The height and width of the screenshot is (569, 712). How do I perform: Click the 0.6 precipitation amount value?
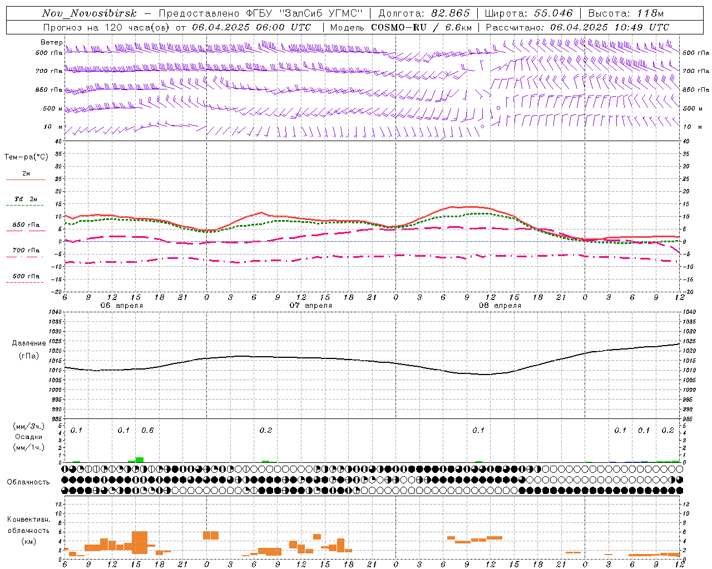(147, 431)
